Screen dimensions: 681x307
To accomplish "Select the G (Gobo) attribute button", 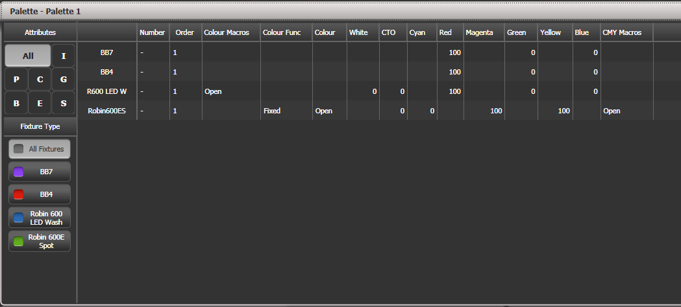I will click(64, 79).
